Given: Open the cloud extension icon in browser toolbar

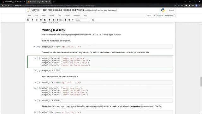Looking at the screenshot, I should point(186,6).
